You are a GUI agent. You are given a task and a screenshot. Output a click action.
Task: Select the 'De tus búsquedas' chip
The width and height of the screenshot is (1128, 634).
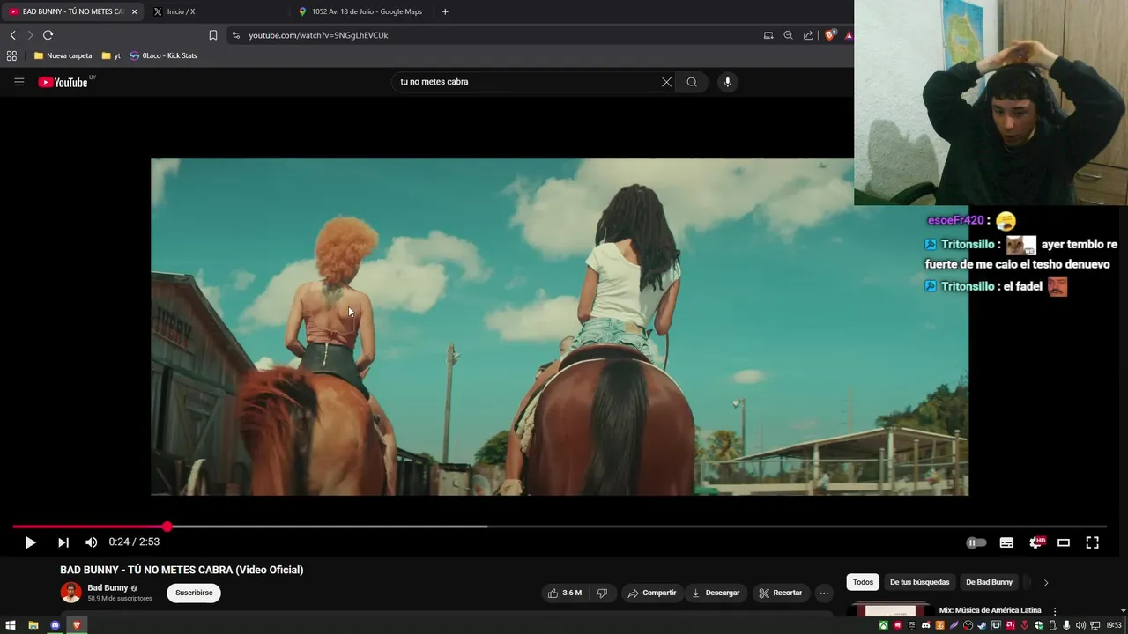(919, 582)
